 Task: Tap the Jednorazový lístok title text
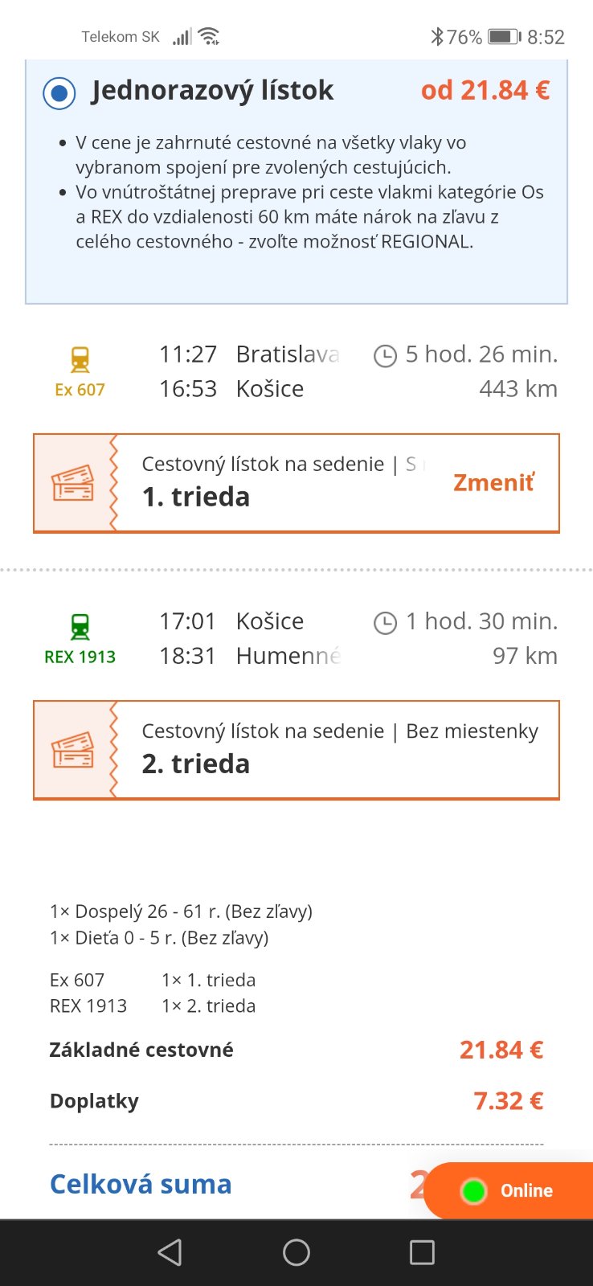coord(212,91)
